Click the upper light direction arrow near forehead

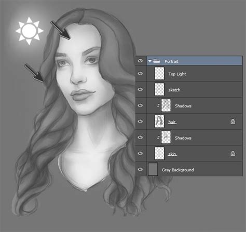pyautogui.click(x=60, y=30)
